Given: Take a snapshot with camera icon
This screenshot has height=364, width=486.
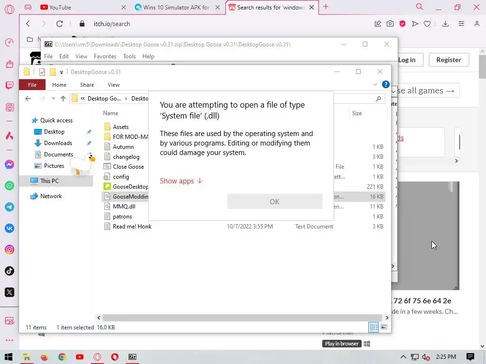Looking at the screenshot, I should pos(390,24).
